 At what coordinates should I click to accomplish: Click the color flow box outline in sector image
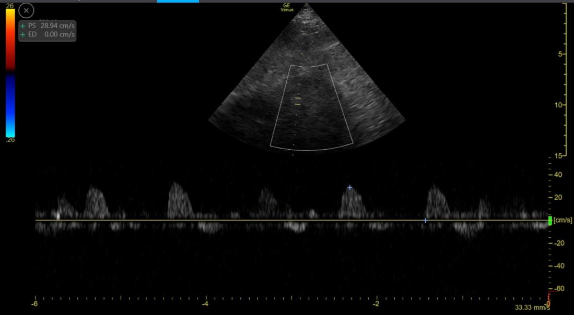311,107
